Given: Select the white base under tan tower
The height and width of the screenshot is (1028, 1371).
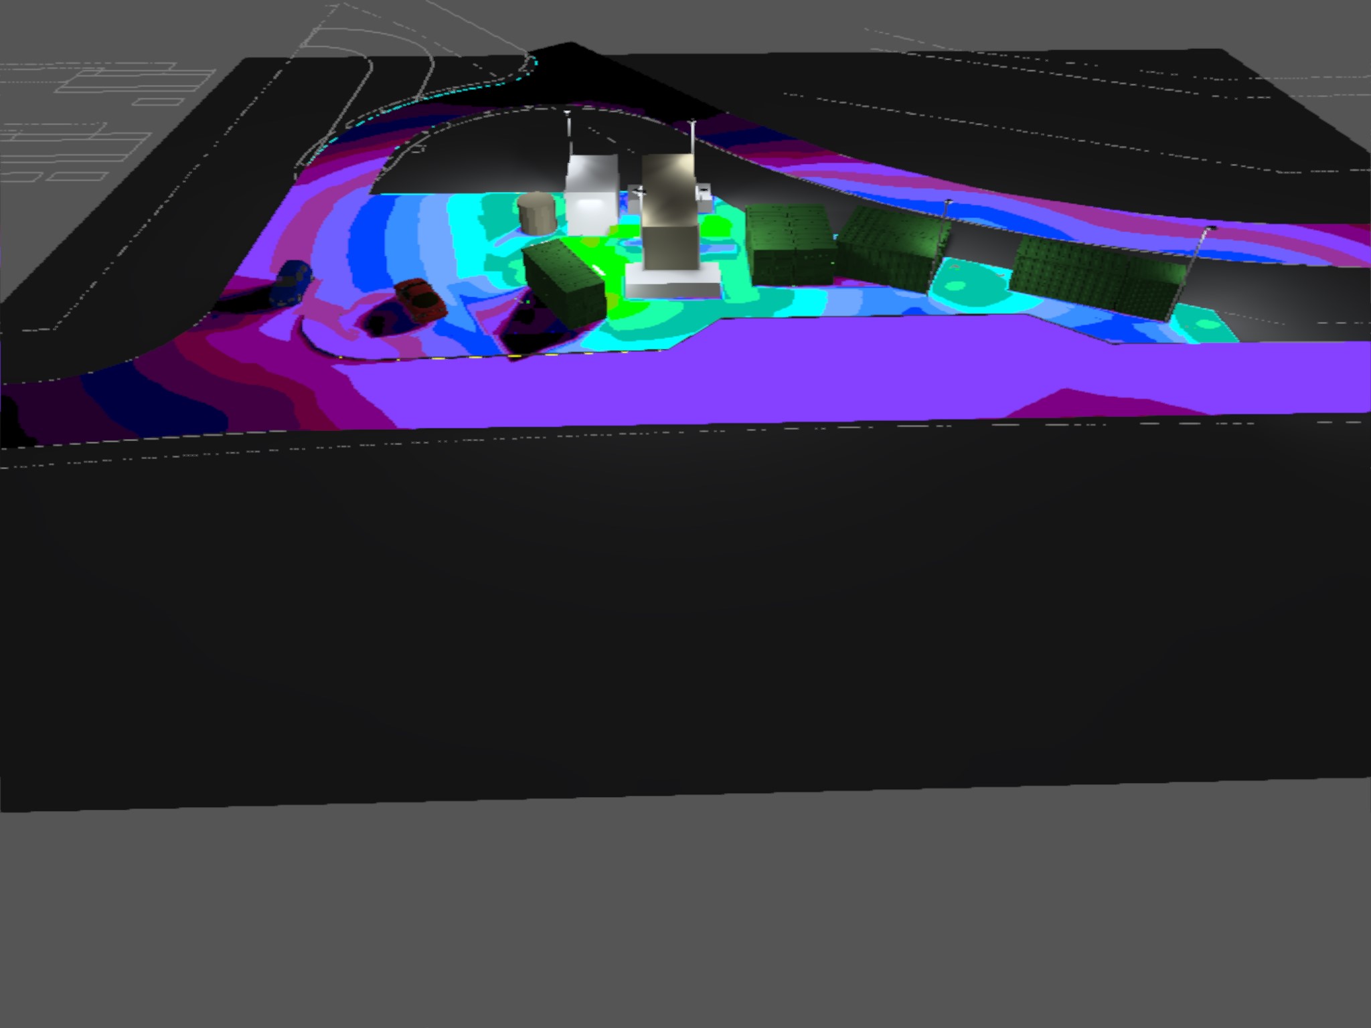Looking at the screenshot, I should pyautogui.click(x=671, y=280).
